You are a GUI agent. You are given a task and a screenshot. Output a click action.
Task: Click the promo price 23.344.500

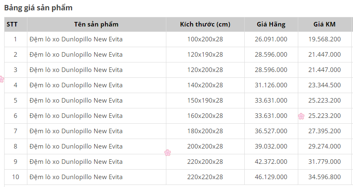324,85
